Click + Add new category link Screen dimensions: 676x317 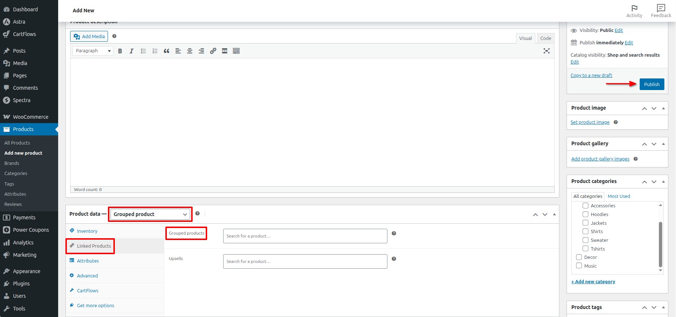click(x=593, y=281)
